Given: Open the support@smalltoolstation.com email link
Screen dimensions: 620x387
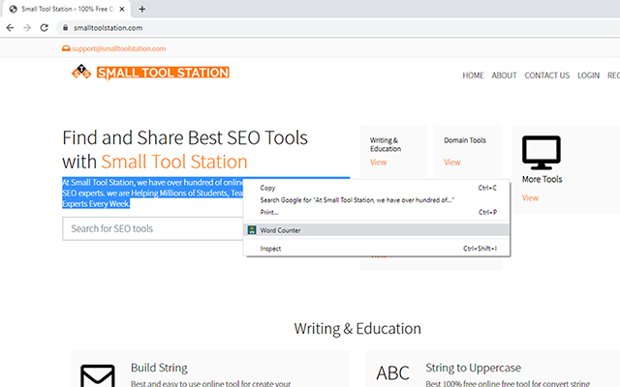Looking at the screenshot, I should tap(118, 48).
